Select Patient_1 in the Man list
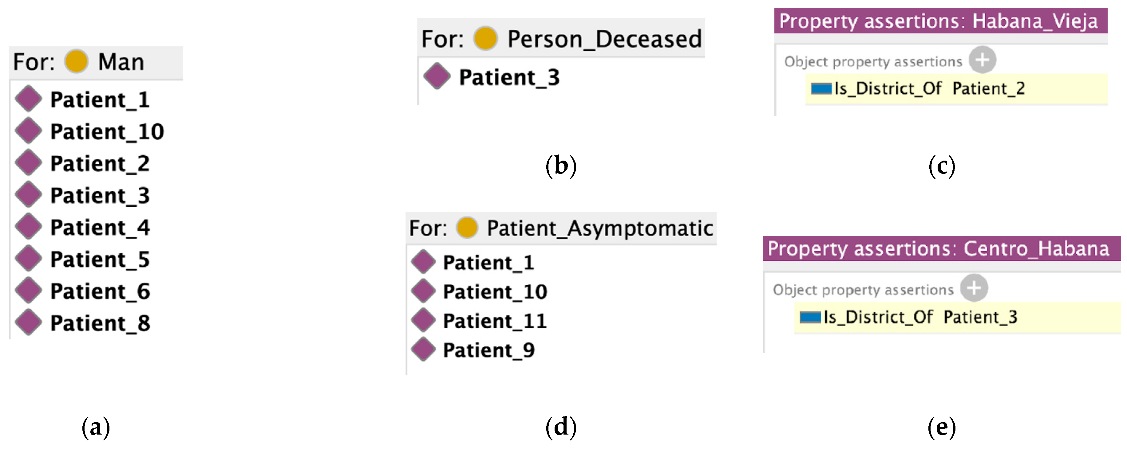 100,100
